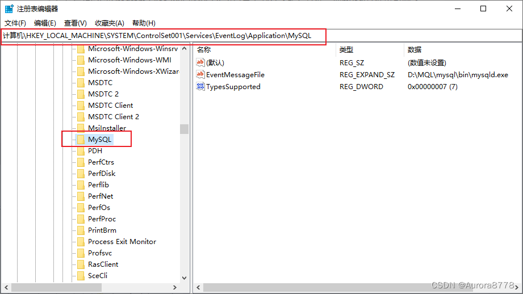
Task: Select the Process Exit Monitor key label
Action: [x=122, y=242]
